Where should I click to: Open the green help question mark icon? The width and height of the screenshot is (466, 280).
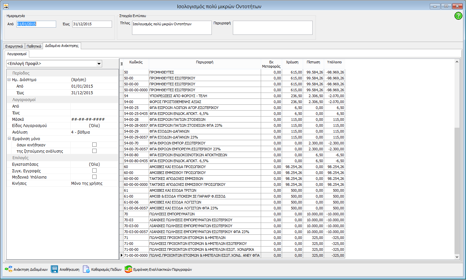tap(458, 16)
